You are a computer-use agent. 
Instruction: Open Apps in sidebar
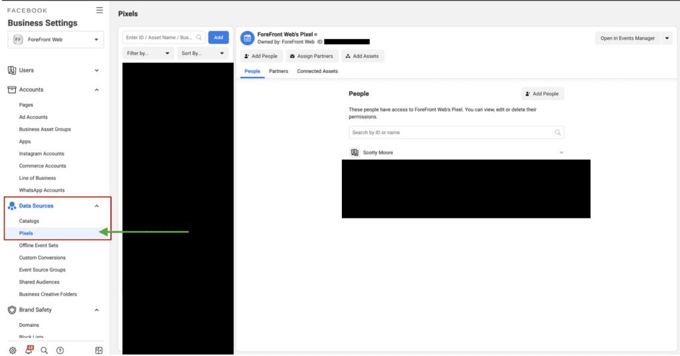click(25, 141)
